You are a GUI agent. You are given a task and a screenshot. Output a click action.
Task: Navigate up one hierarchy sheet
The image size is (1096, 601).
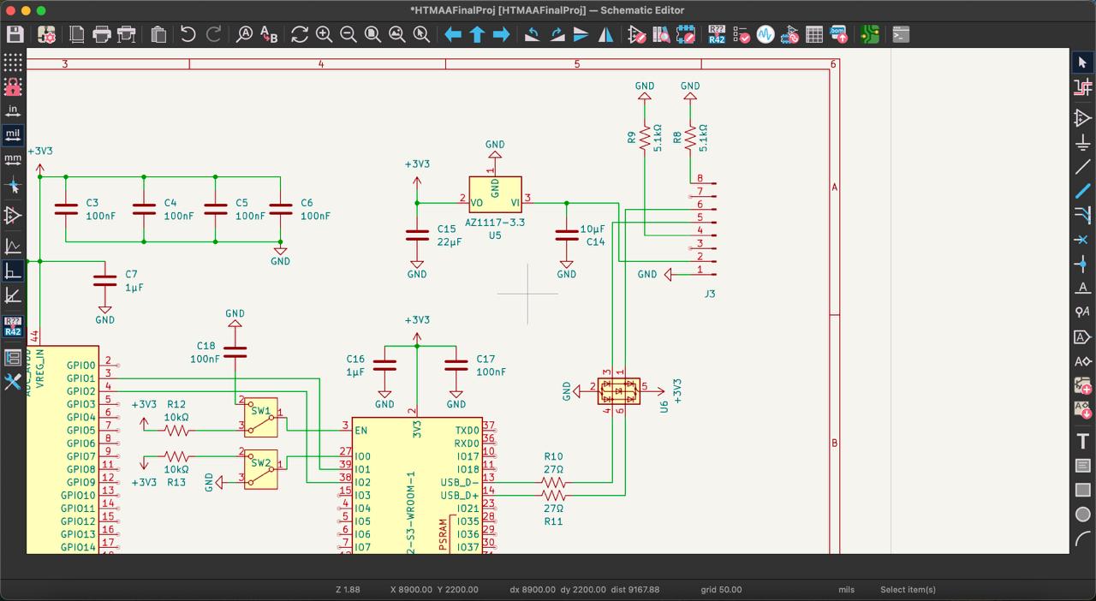pyautogui.click(x=477, y=34)
